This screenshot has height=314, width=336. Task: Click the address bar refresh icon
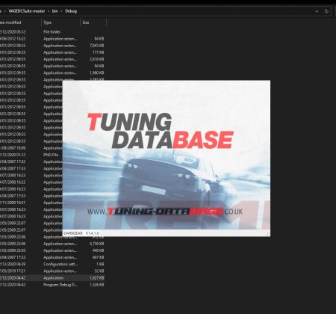326,11
